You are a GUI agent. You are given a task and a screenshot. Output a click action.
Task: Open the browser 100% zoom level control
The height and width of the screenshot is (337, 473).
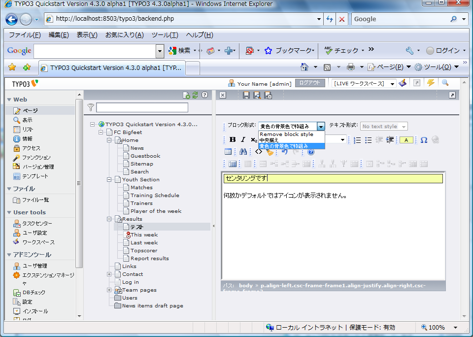(x=440, y=327)
